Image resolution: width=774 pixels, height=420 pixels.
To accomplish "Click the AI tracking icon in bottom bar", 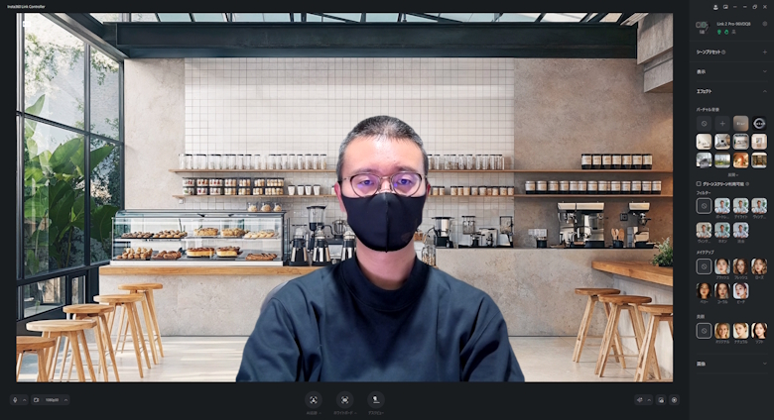I will [x=313, y=400].
